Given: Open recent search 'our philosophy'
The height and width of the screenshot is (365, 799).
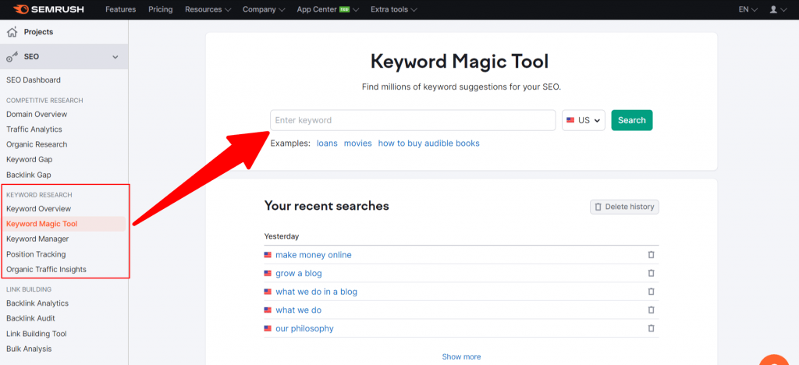Looking at the screenshot, I should [x=305, y=328].
